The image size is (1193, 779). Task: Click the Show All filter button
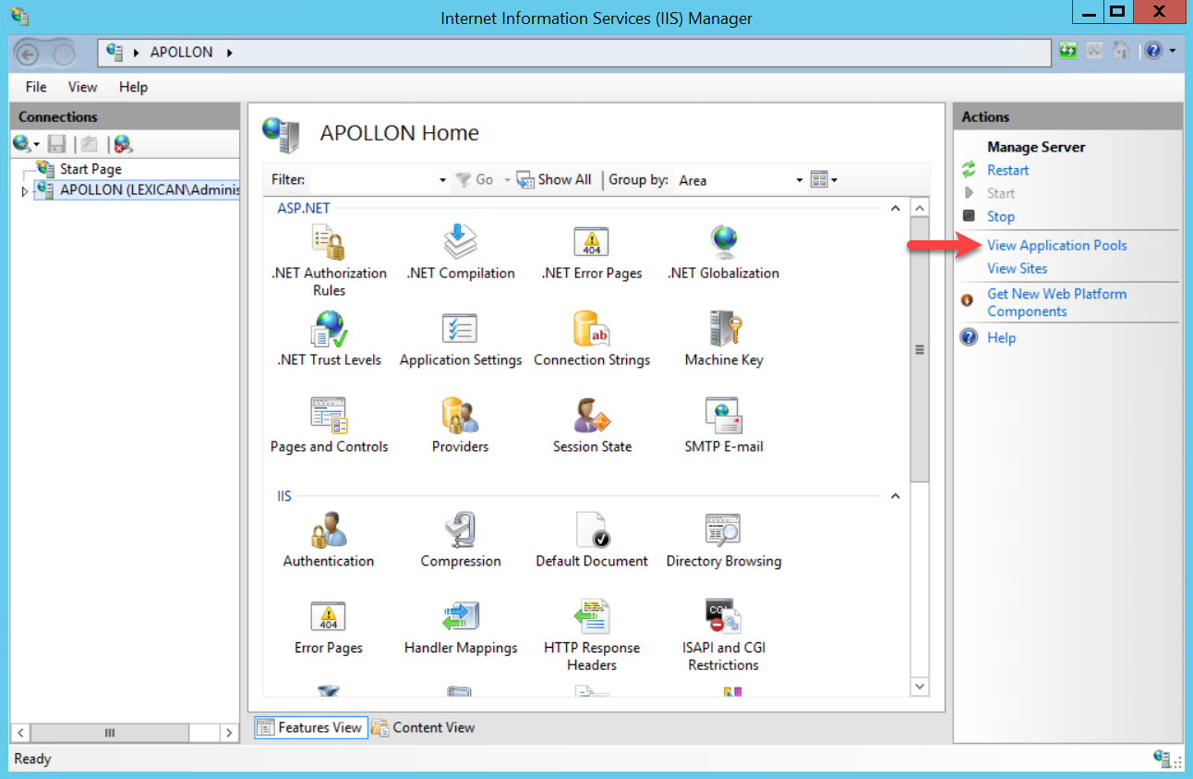(554, 179)
